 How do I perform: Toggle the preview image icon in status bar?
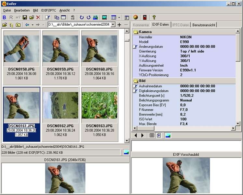[x=126, y=152]
